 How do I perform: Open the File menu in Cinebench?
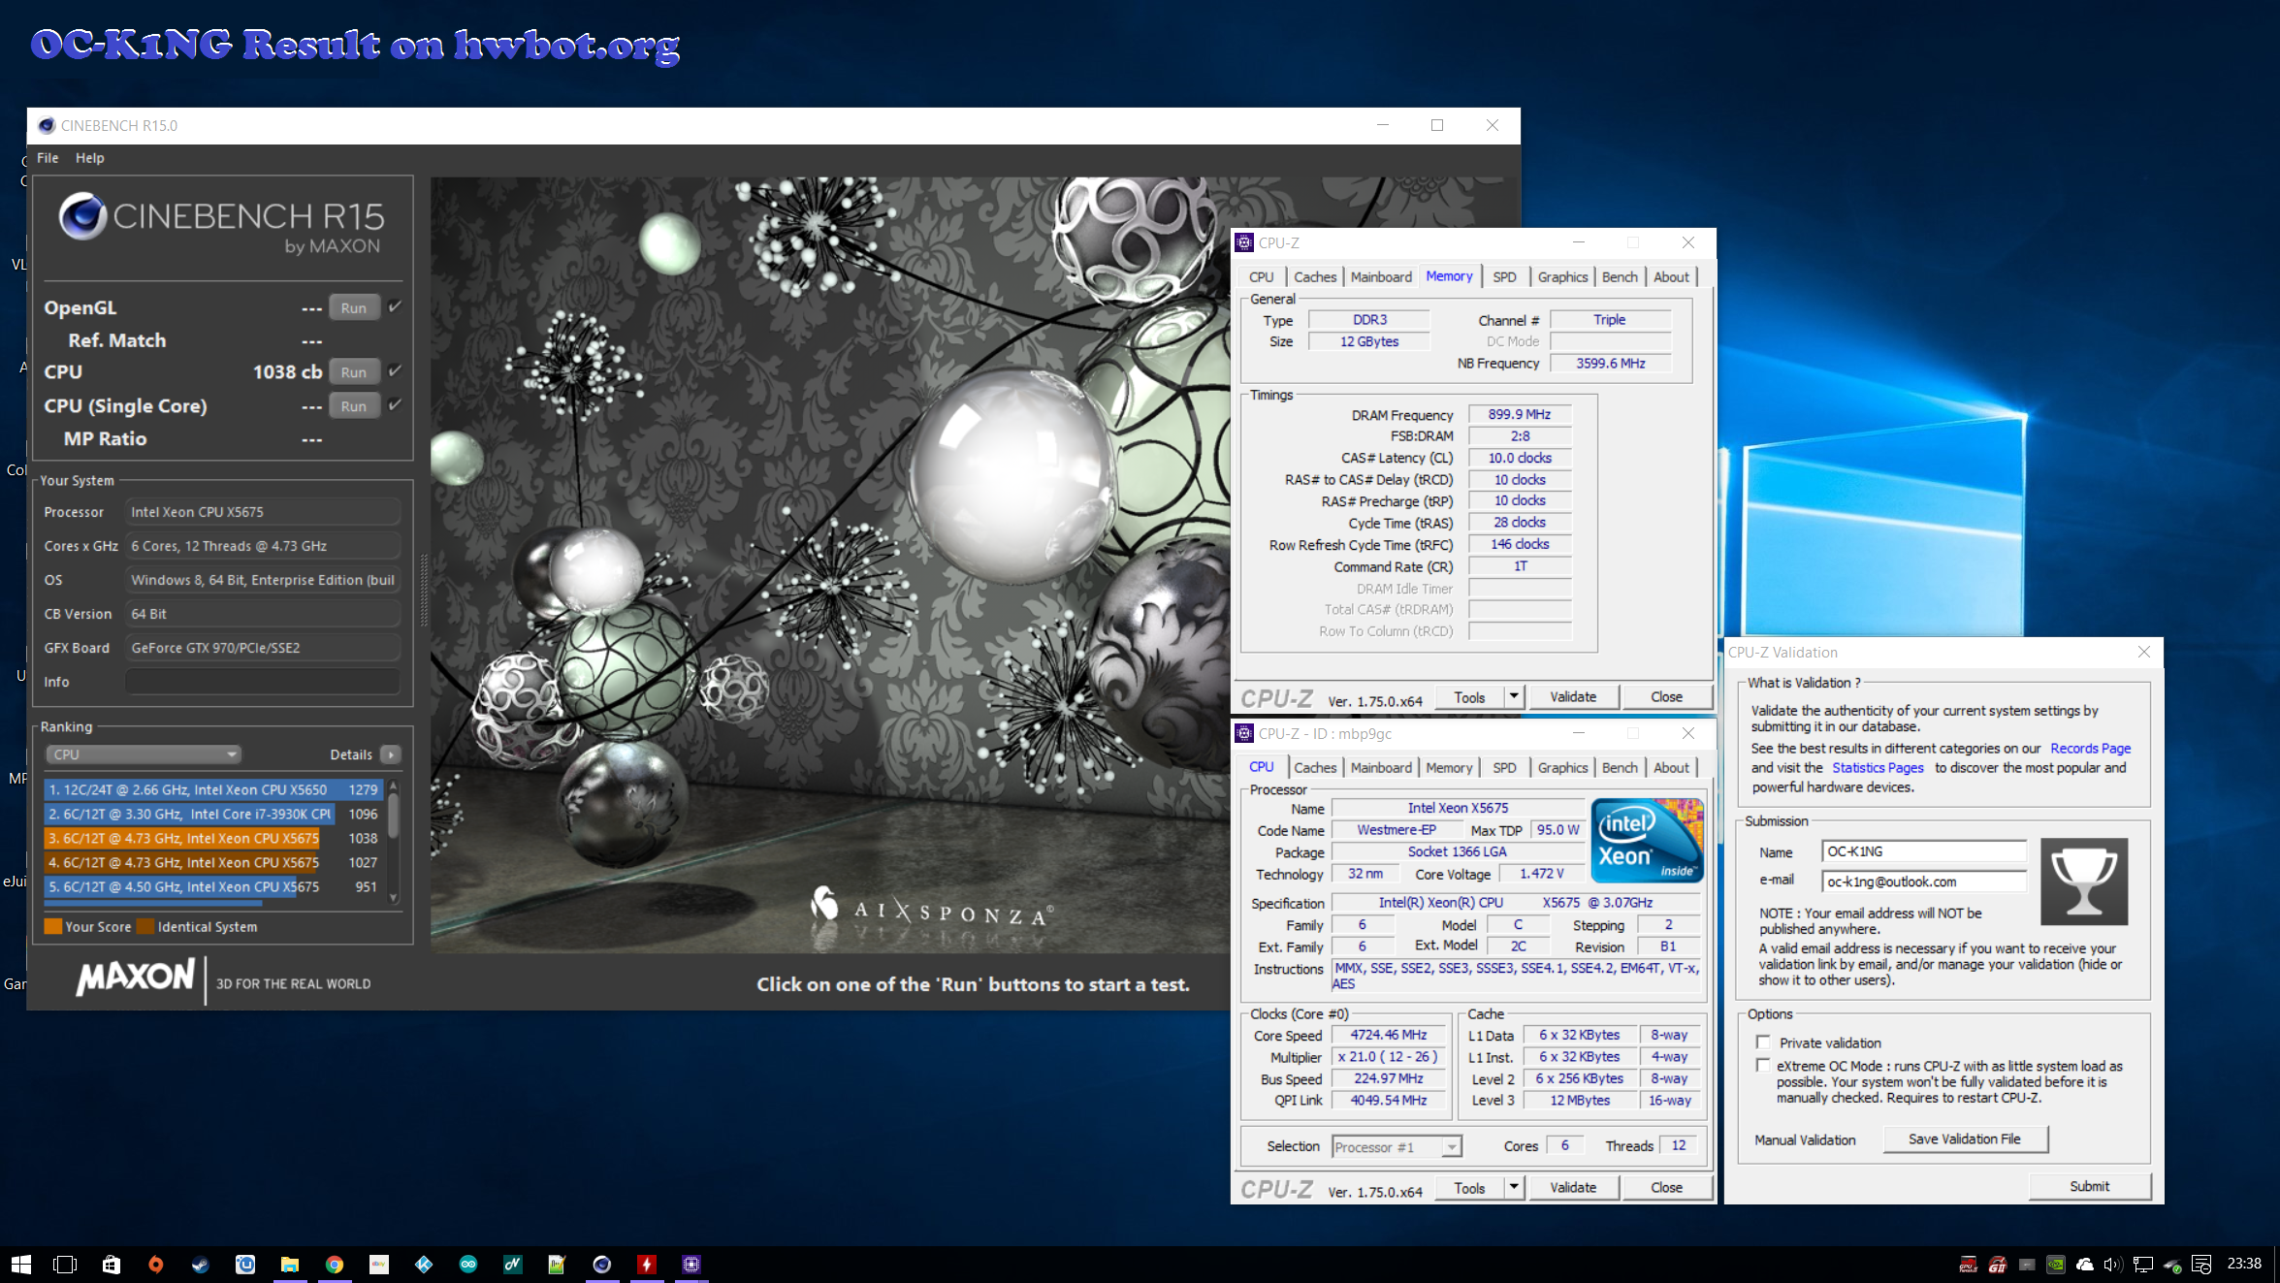click(48, 158)
